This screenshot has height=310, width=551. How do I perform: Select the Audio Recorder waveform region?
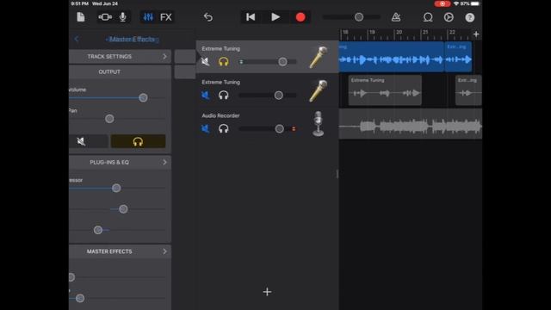point(411,124)
